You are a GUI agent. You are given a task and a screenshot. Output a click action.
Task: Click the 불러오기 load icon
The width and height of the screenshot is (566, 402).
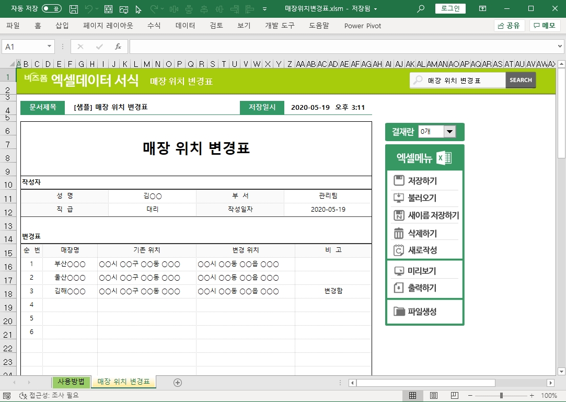point(399,198)
